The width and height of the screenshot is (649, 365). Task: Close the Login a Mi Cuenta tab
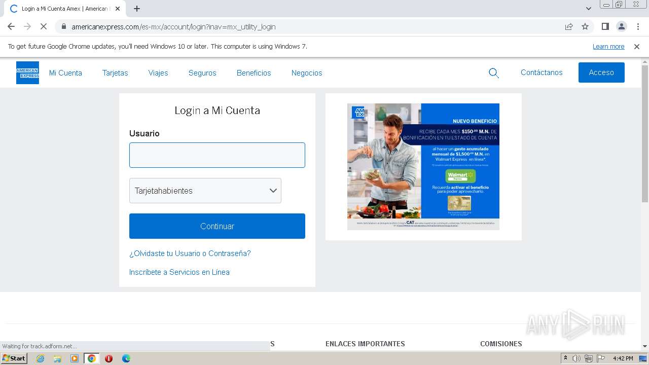tap(118, 9)
